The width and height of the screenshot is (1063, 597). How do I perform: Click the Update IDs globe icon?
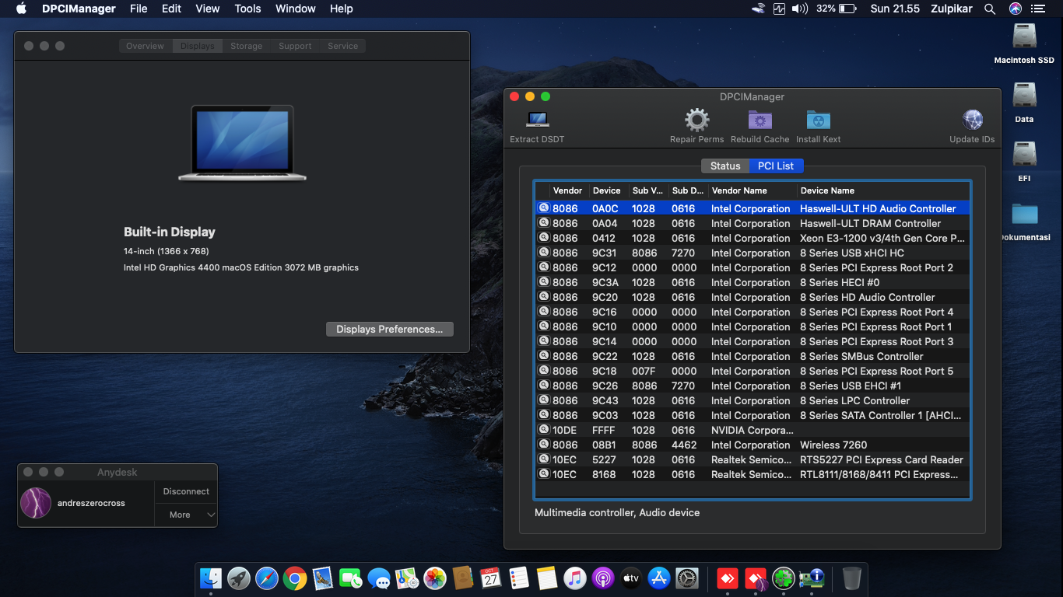pos(972,120)
